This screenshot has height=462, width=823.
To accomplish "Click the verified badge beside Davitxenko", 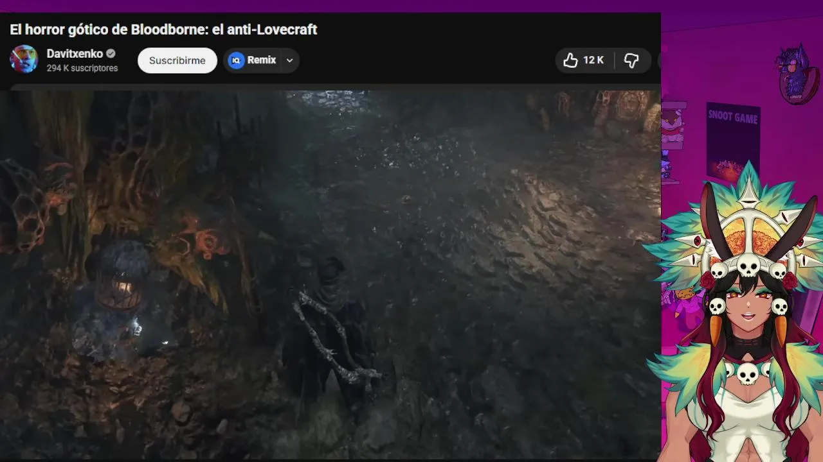I will [x=111, y=54].
